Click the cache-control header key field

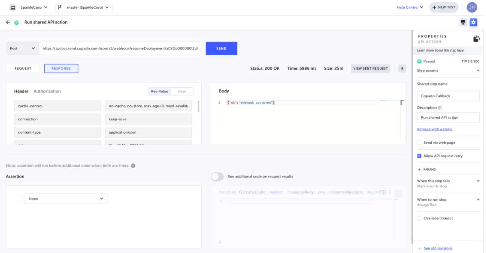pos(57,106)
